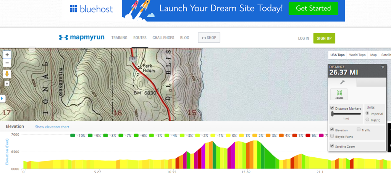Open the Blog menu item
The width and height of the screenshot is (391, 178).
pos(184,38)
